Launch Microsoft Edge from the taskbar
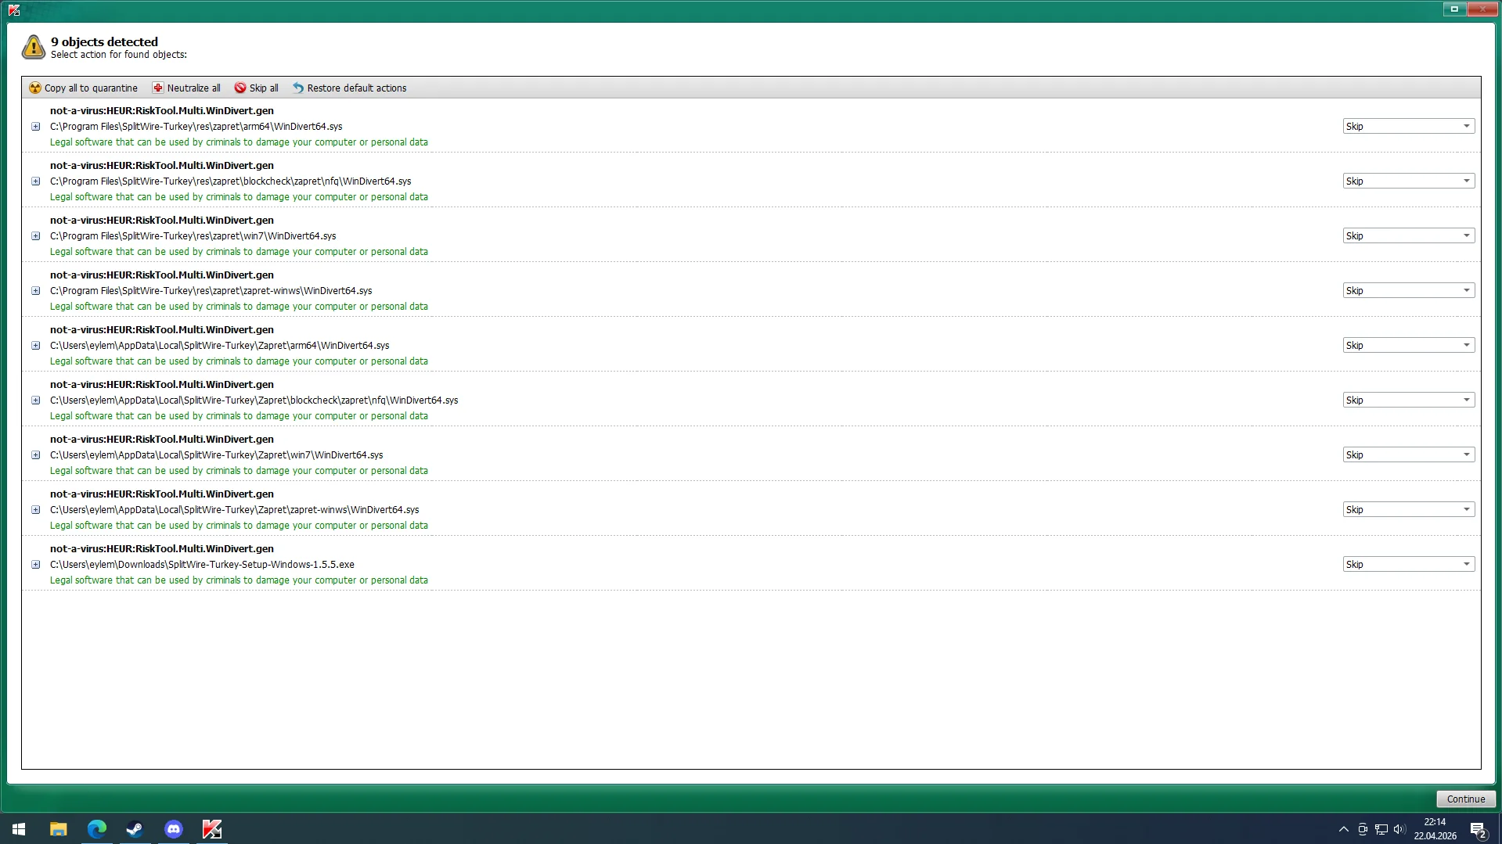Image resolution: width=1502 pixels, height=844 pixels. (x=96, y=829)
